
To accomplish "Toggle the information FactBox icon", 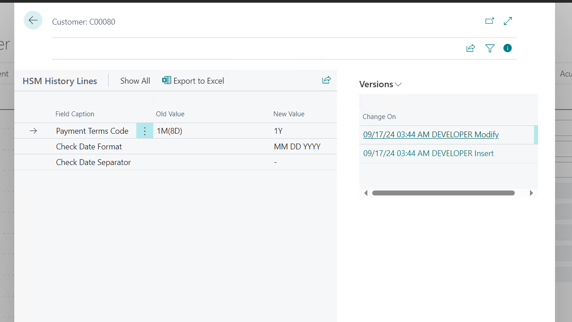I will pos(507,48).
